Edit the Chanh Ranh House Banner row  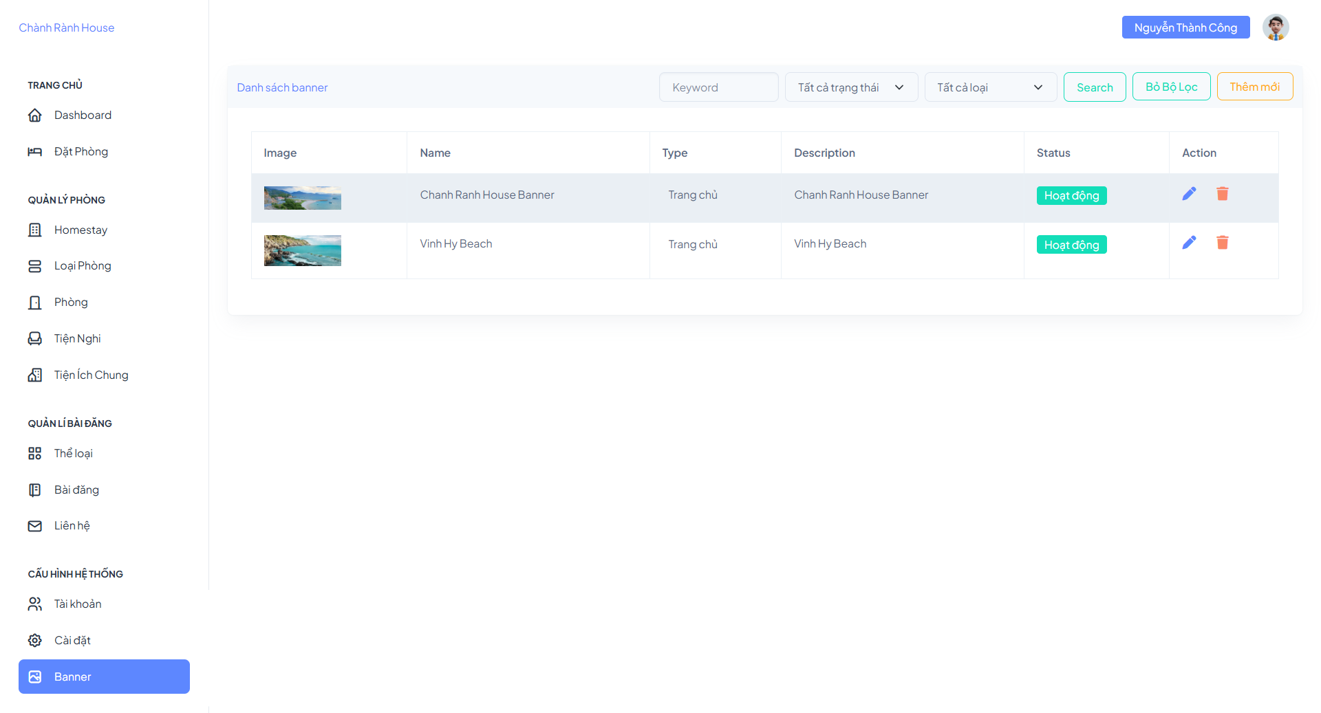coord(1189,194)
